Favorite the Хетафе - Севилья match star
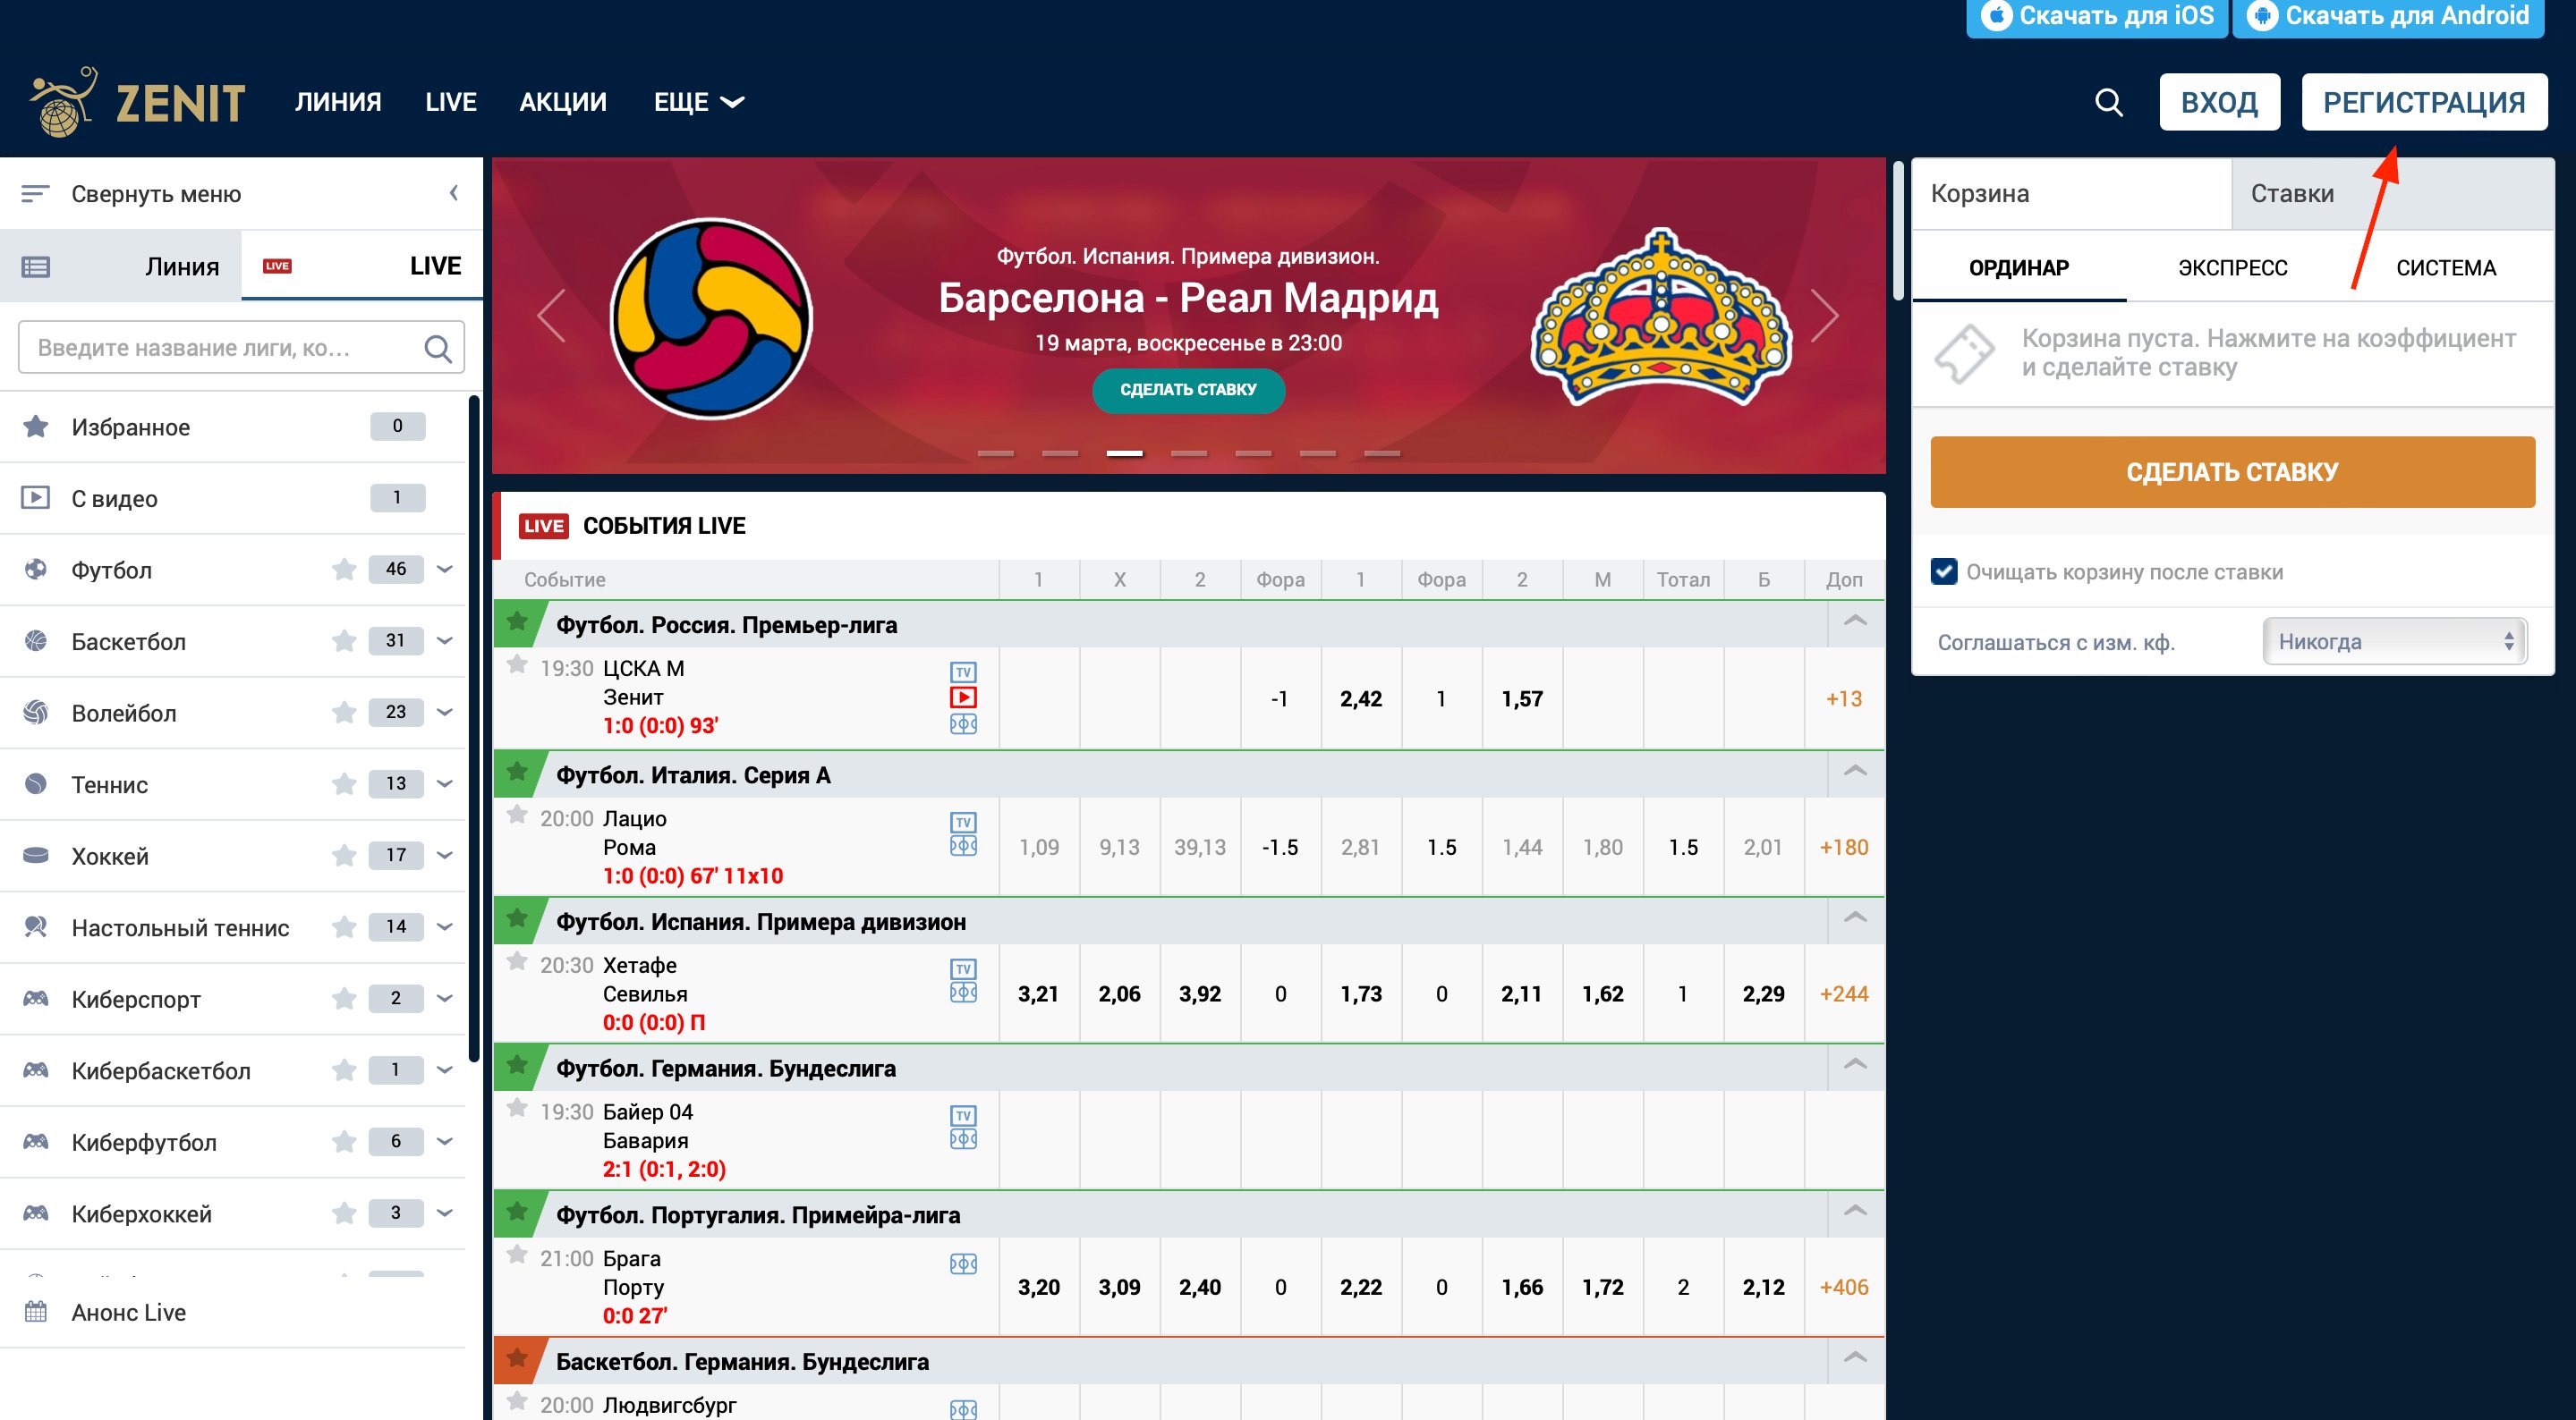2576x1420 pixels. click(x=517, y=961)
